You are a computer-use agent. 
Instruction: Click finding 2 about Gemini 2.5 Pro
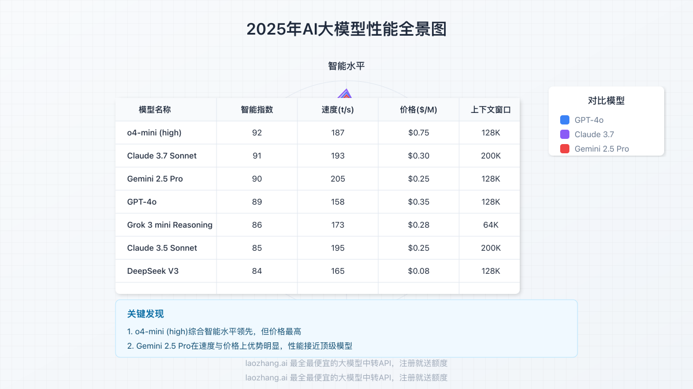point(240,346)
